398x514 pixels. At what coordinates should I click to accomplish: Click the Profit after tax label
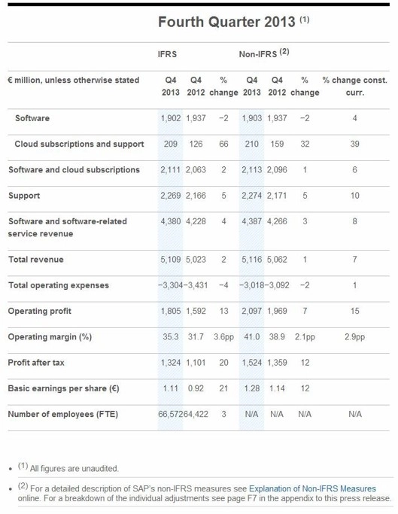[x=36, y=363]
